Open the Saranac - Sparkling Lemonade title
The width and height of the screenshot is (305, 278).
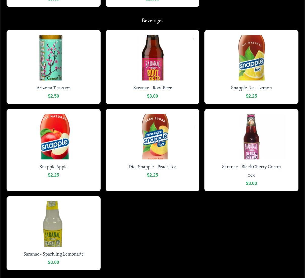(53, 254)
